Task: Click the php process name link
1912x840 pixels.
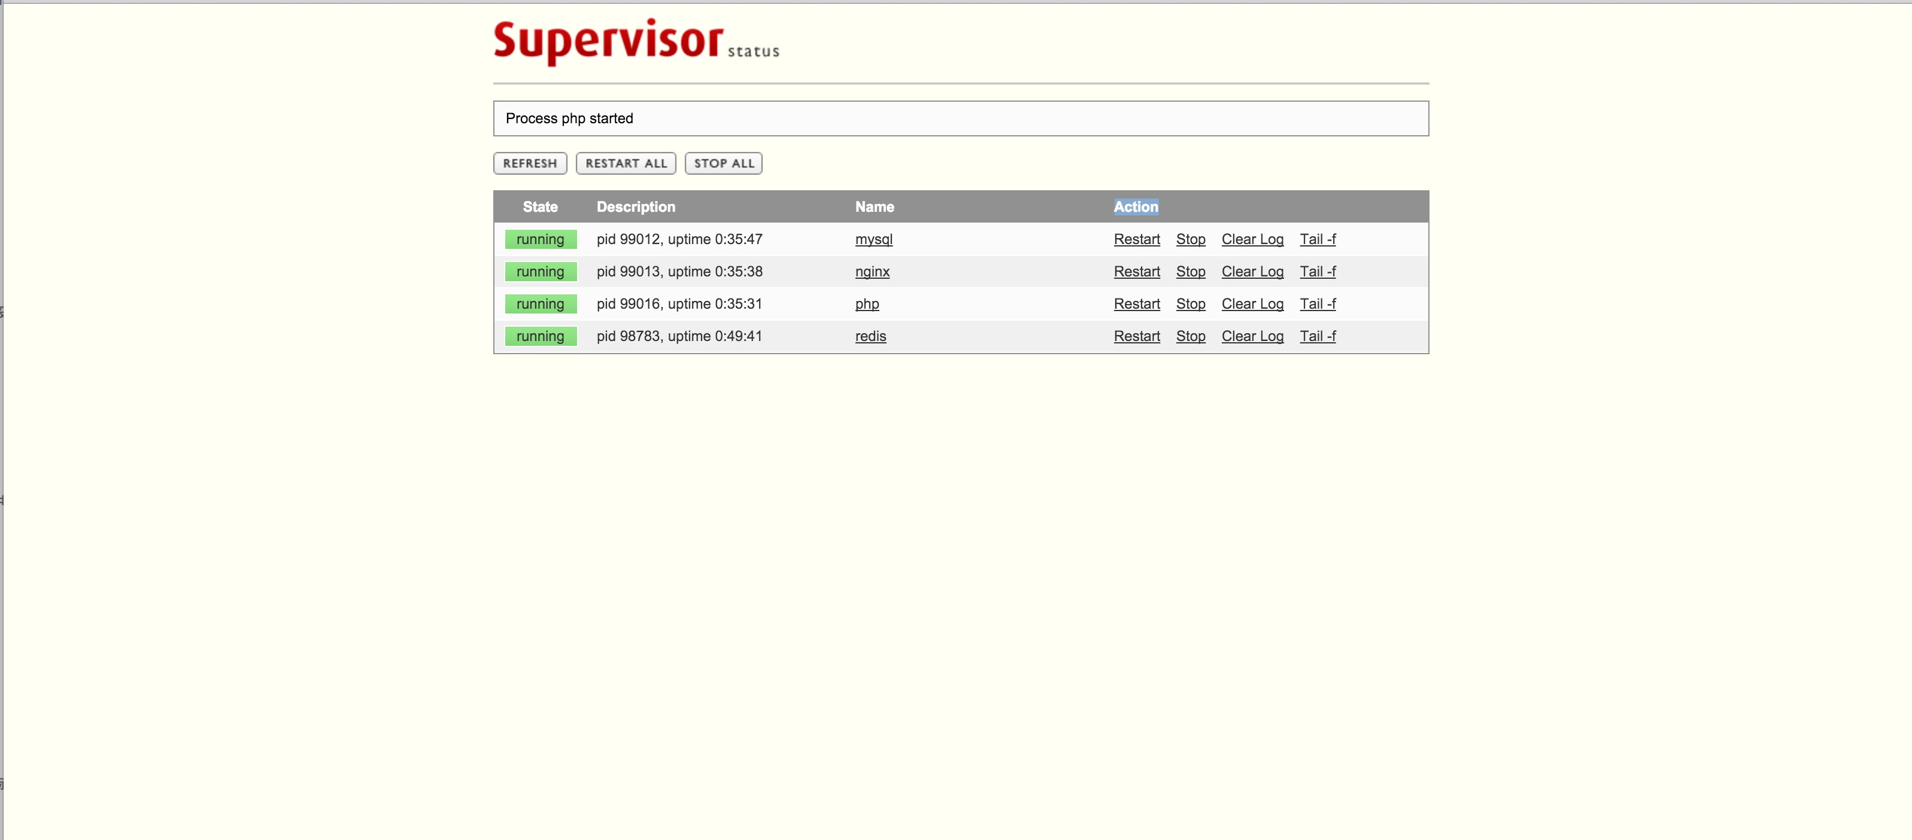Action: [867, 303]
